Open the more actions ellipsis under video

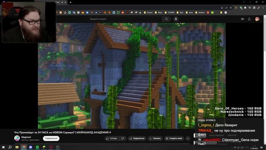[188, 138]
